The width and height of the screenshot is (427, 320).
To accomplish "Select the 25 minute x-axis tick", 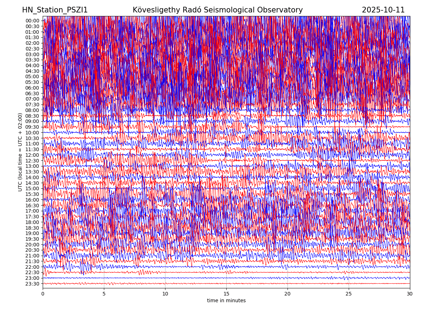I will (x=349, y=294).
